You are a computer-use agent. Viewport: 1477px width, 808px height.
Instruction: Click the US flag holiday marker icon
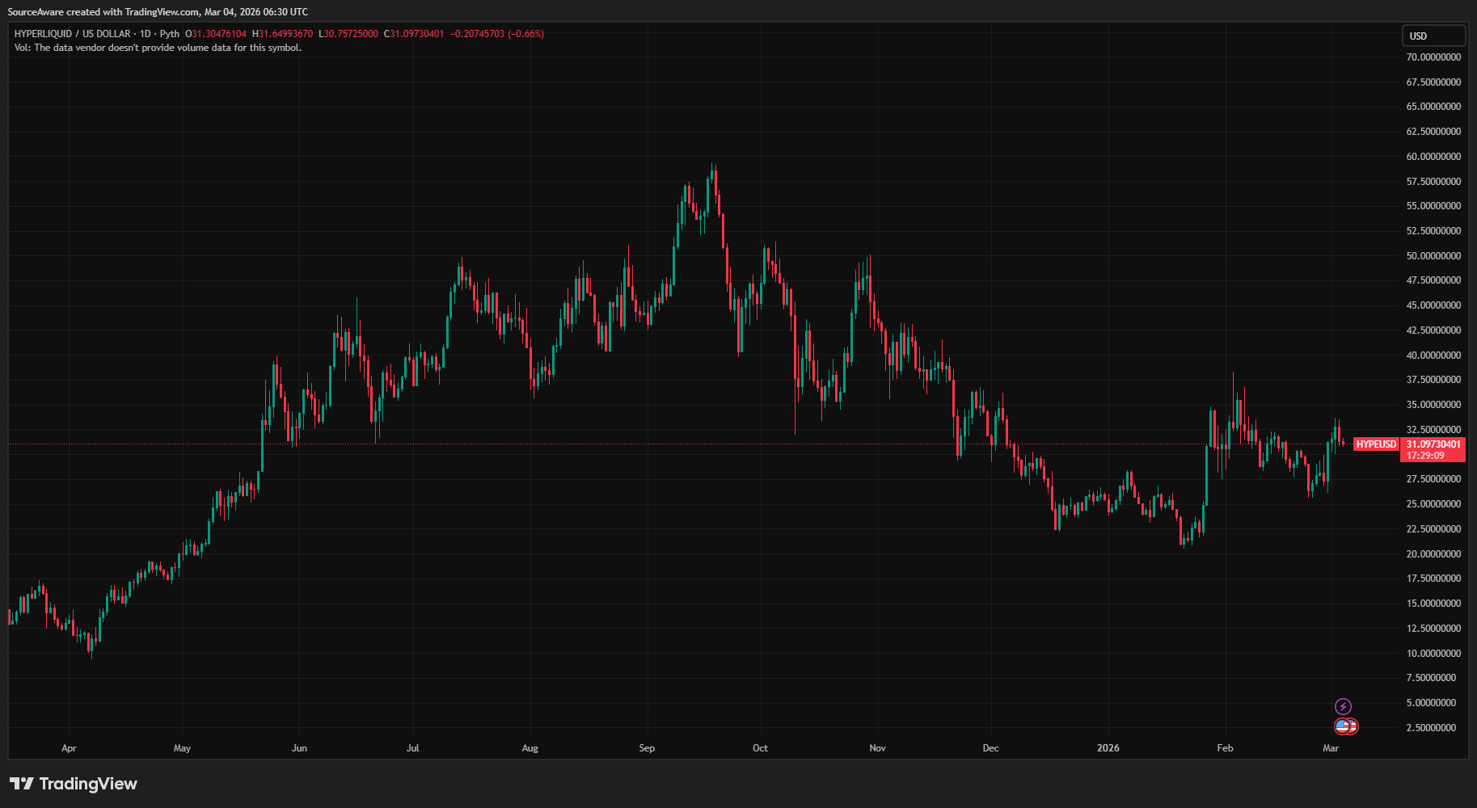(x=1342, y=727)
